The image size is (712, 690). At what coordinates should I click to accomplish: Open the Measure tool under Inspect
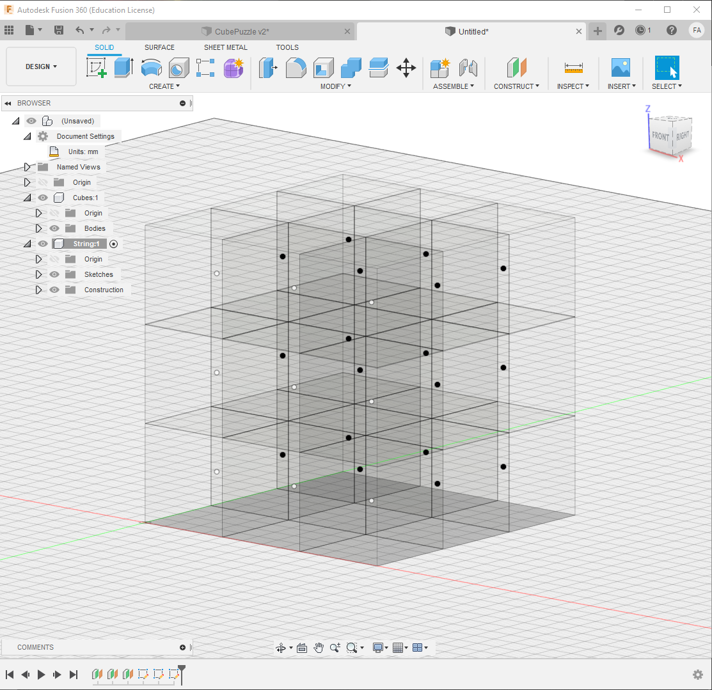(573, 67)
